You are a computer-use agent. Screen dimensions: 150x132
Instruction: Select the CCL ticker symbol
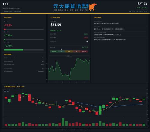pos(6,4)
